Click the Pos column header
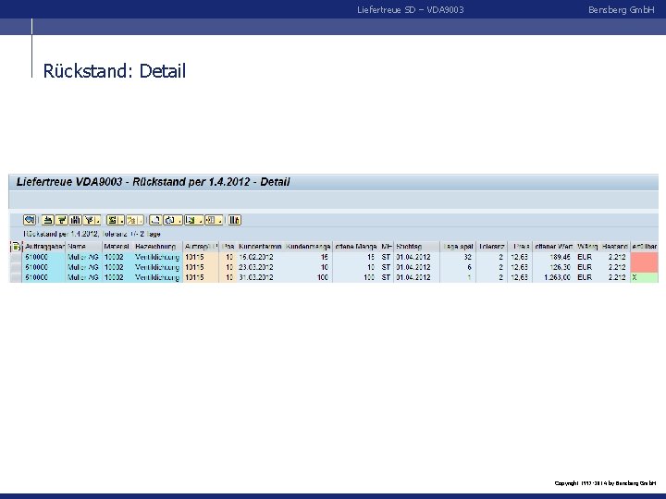The image size is (666, 499). click(x=228, y=246)
